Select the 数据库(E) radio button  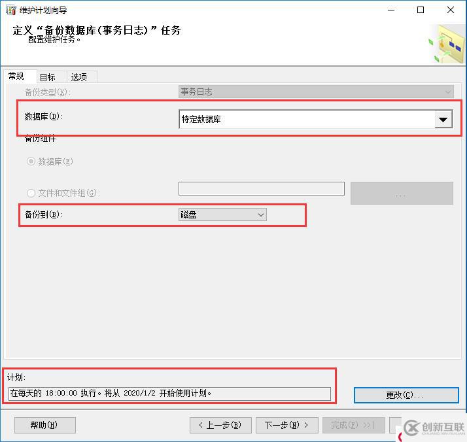coord(31,161)
